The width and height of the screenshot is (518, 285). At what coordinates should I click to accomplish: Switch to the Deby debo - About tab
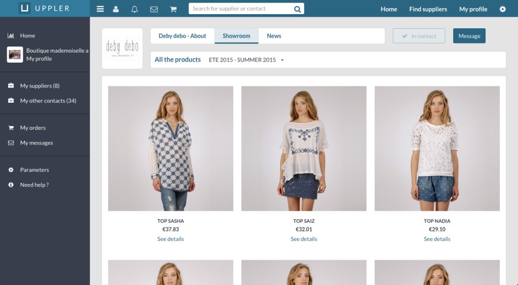[x=182, y=36]
